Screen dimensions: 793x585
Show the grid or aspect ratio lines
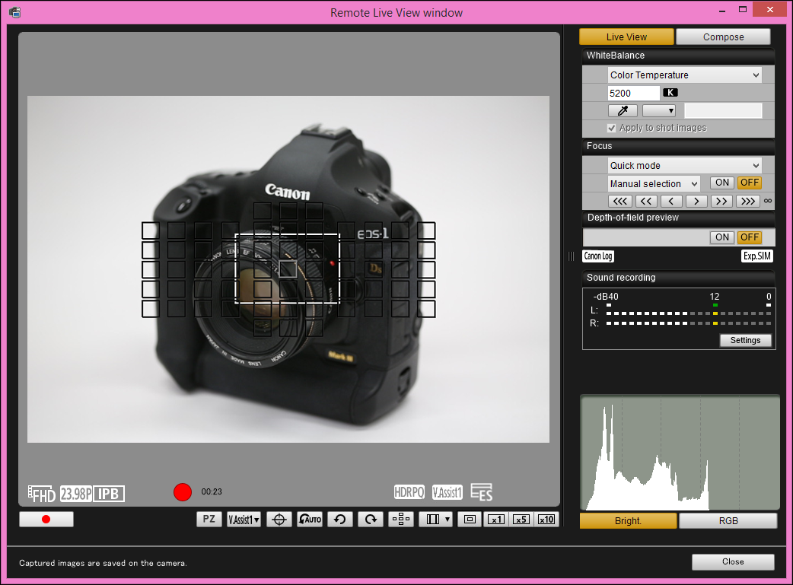click(x=432, y=520)
